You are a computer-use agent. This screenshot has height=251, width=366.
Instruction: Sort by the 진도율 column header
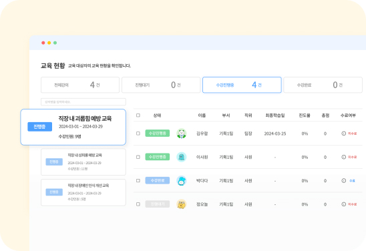(x=305, y=115)
